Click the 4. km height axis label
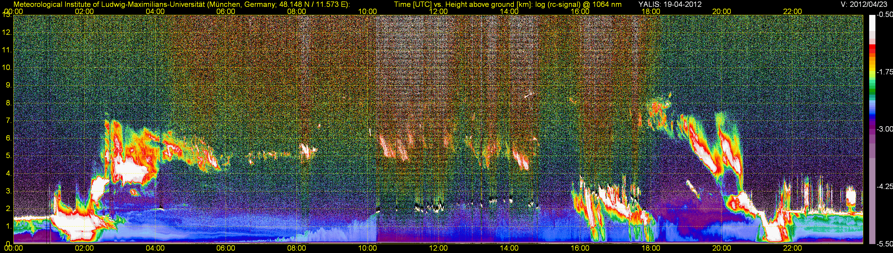Screen dimensions: 893x253 [x=9, y=173]
